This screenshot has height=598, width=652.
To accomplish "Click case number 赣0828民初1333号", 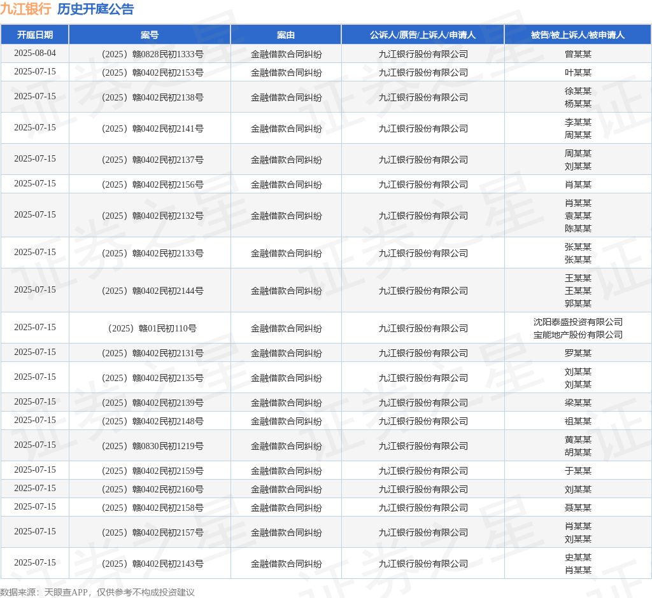I will pos(153,54).
